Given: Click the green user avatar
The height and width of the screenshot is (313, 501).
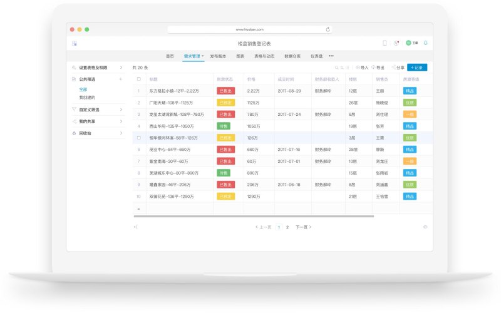Looking at the screenshot, I should (408, 43).
